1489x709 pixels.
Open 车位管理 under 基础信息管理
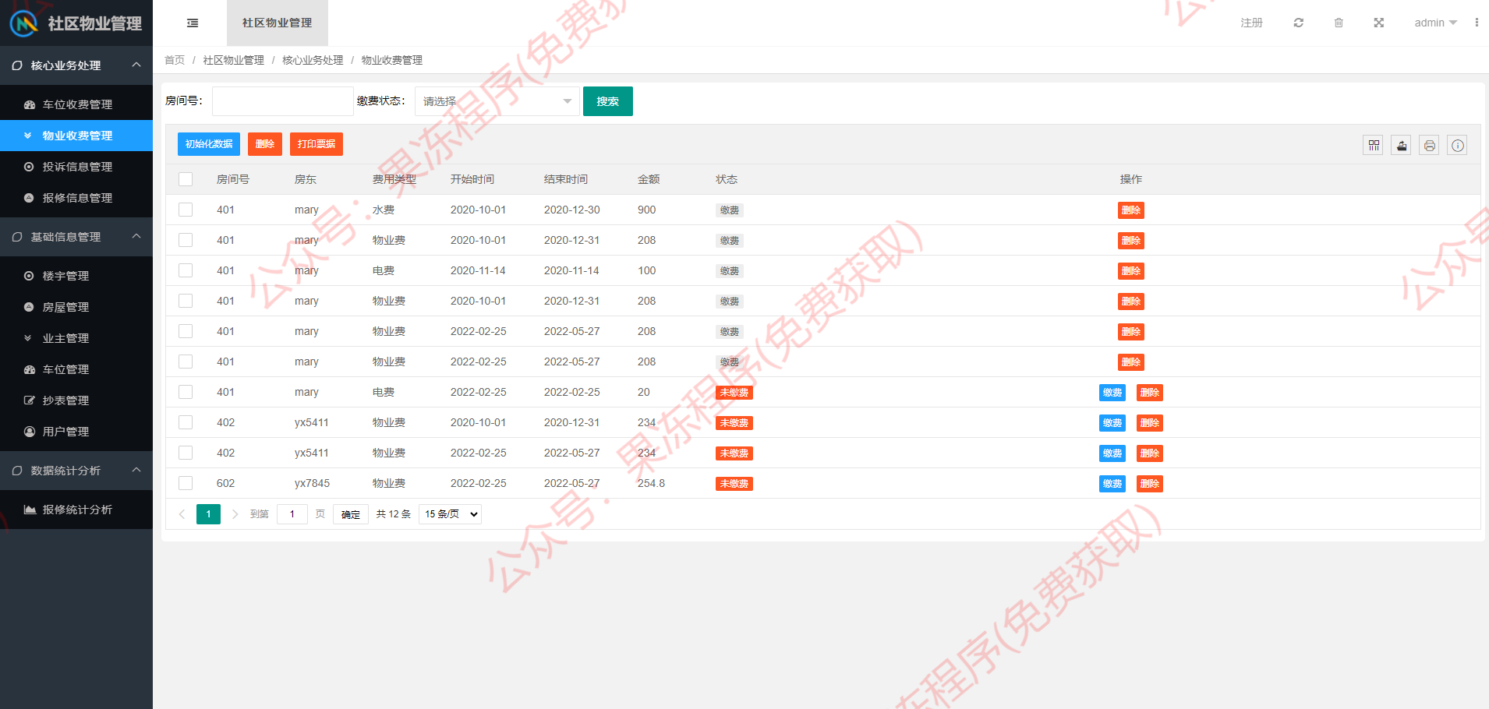click(76, 369)
